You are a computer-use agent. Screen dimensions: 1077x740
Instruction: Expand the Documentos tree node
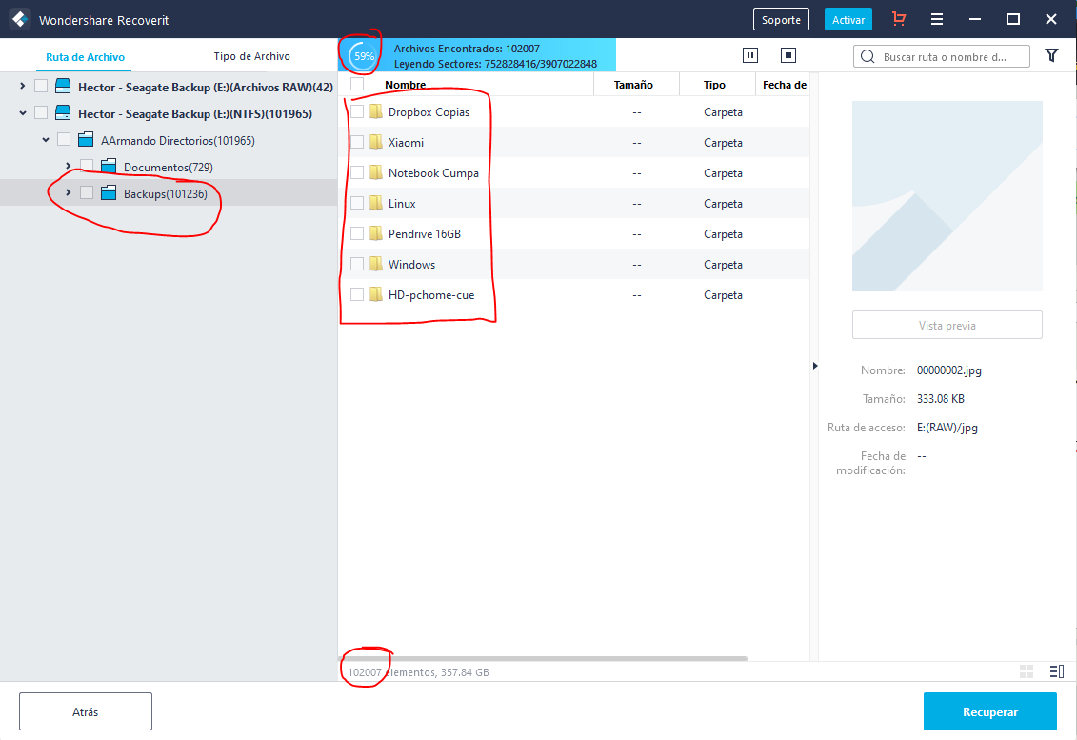click(68, 166)
